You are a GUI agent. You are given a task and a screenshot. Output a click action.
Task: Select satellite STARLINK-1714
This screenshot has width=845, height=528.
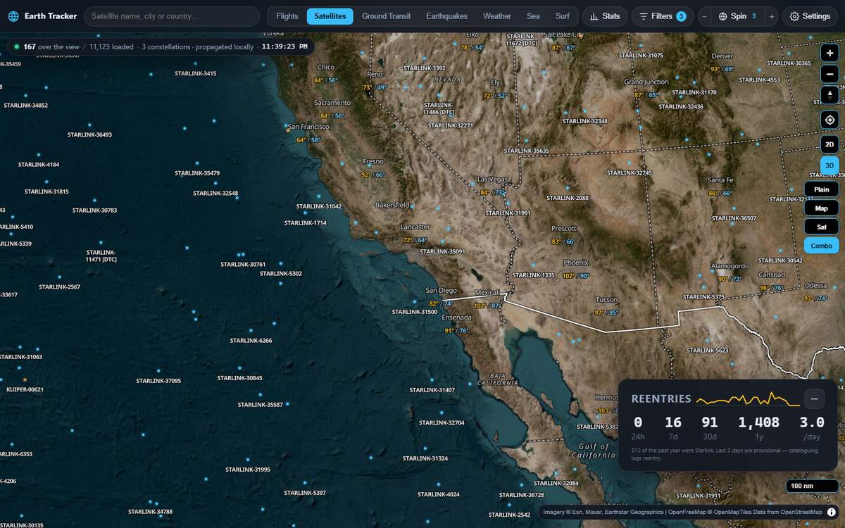point(305,223)
